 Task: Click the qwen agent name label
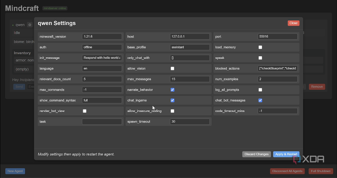point(20,25)
